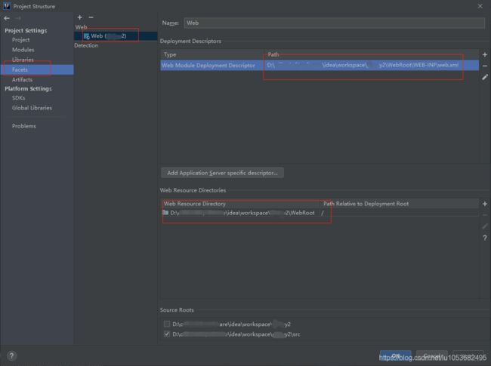The width and height of the screenshot is (491, 366).
Task: Select Detection in the facets list
Action: coord(86,45)
